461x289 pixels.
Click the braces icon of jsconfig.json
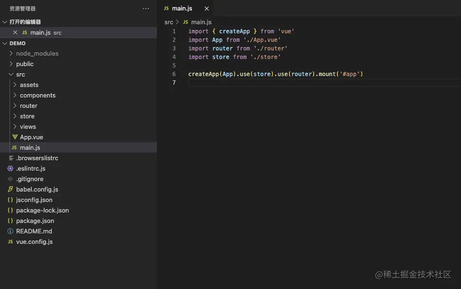pyautogui.click(x=10, y=200)
